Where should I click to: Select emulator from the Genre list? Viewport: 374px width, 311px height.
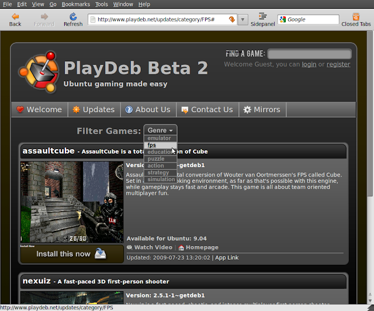tap(160, 138)
